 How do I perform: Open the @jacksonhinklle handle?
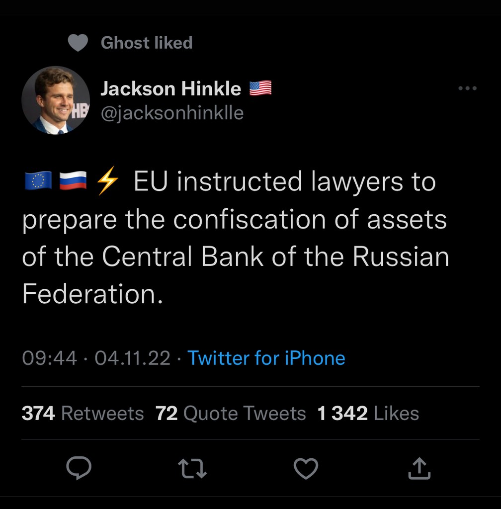coord(172,113)
